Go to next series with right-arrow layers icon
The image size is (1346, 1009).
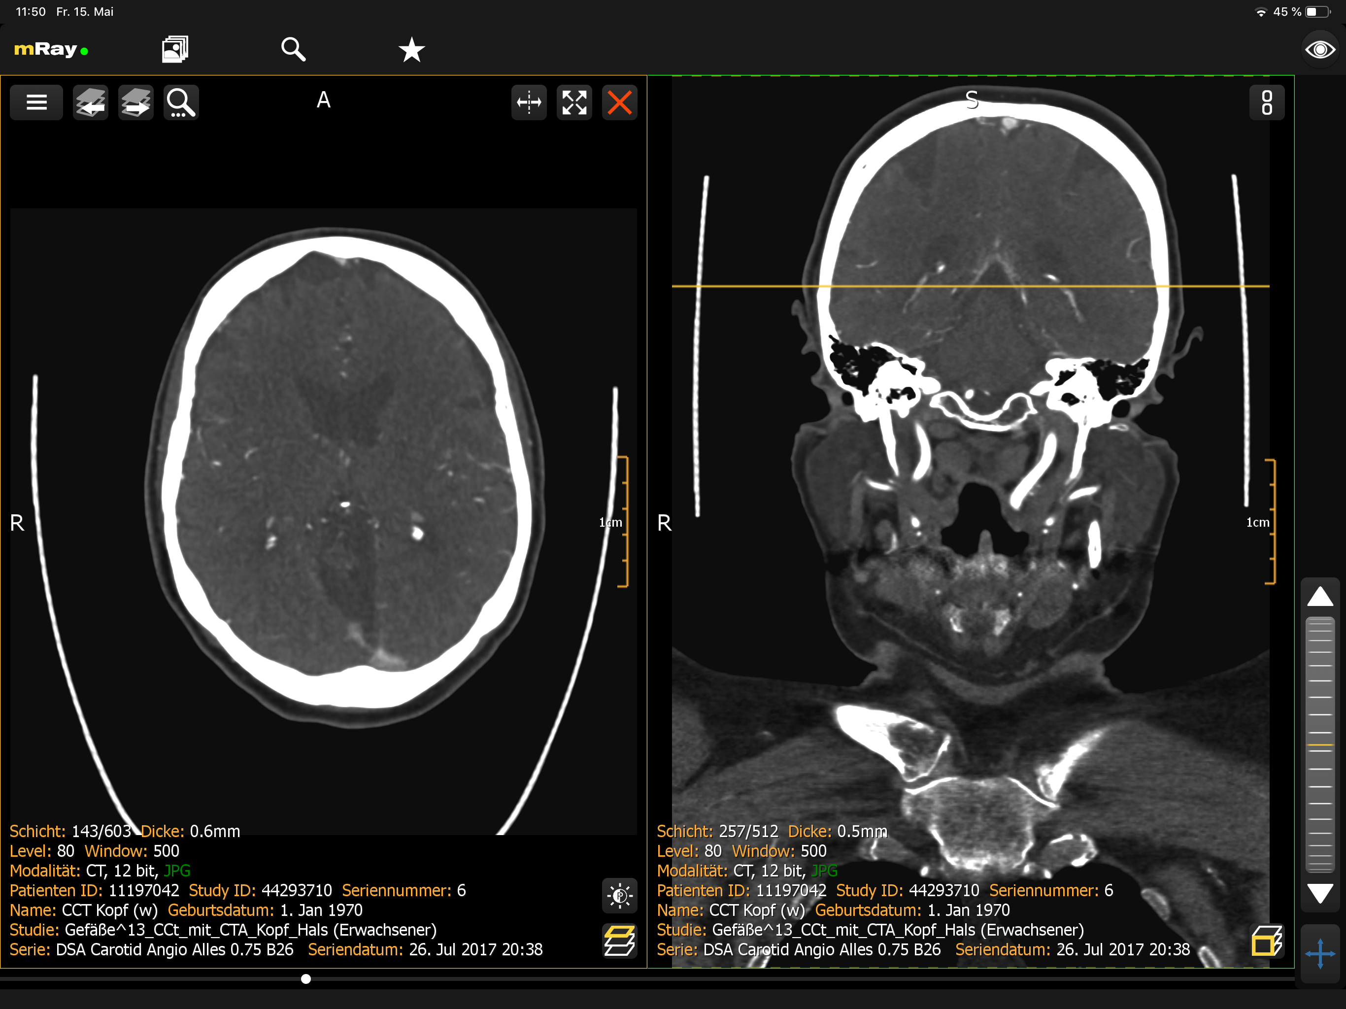[x=135, y=102]
